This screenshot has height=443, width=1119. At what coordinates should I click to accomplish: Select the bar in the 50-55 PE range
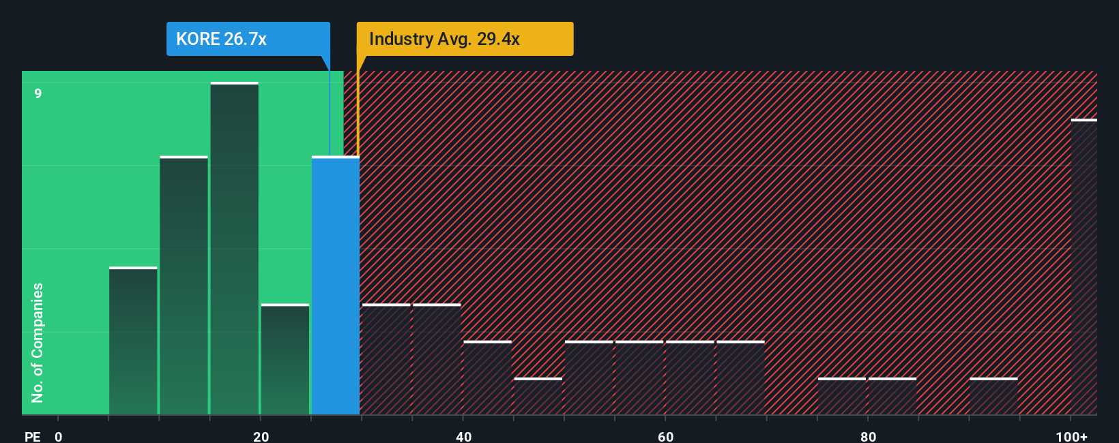589,378
